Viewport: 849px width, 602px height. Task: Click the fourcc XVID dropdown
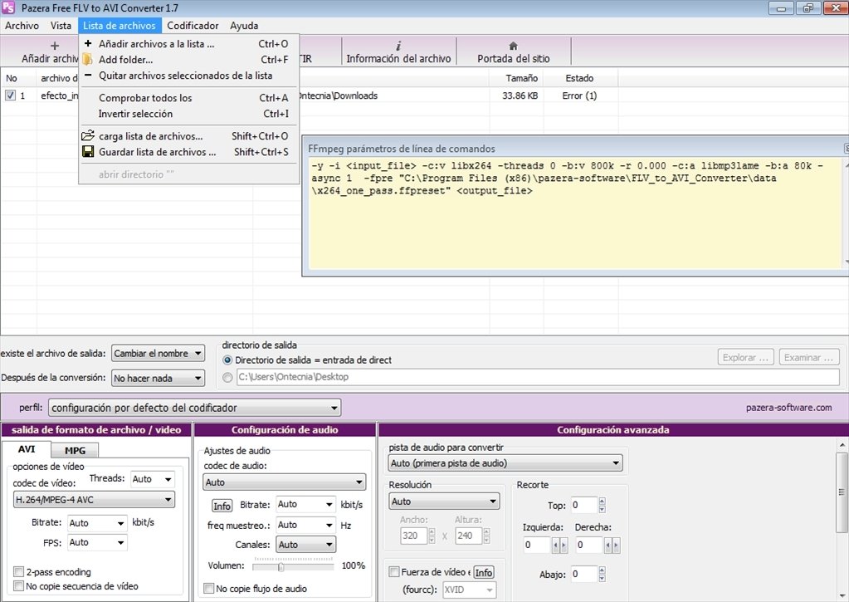[x=469, y=590]
